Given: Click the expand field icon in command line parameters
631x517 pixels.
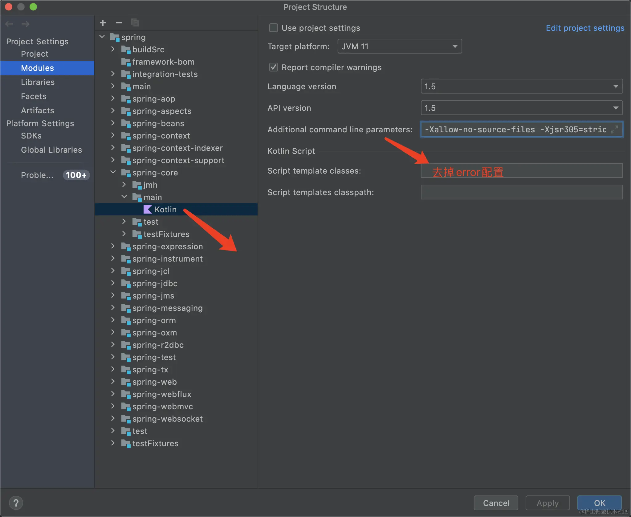Looking at the screenshot, I should coord(614,129).
